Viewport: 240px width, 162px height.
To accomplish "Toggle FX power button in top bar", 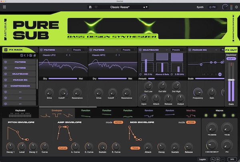I will point(210,7).
